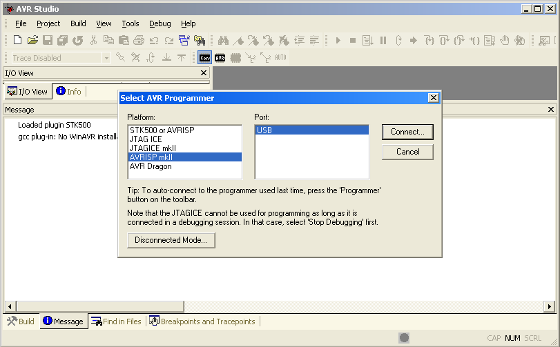Screen dimensions: 560x347
Task: Open the Debug menu
Action: coord(160,23)
